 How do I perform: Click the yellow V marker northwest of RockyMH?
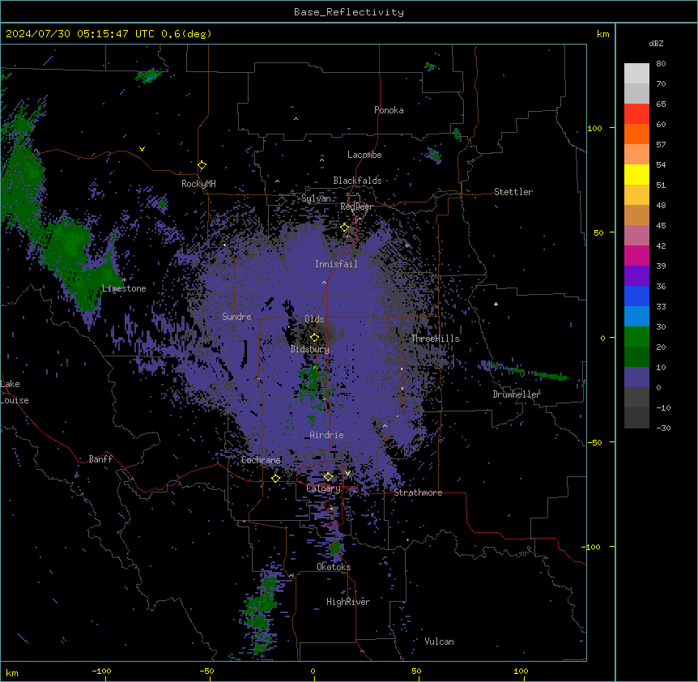(x=142, y=149)
